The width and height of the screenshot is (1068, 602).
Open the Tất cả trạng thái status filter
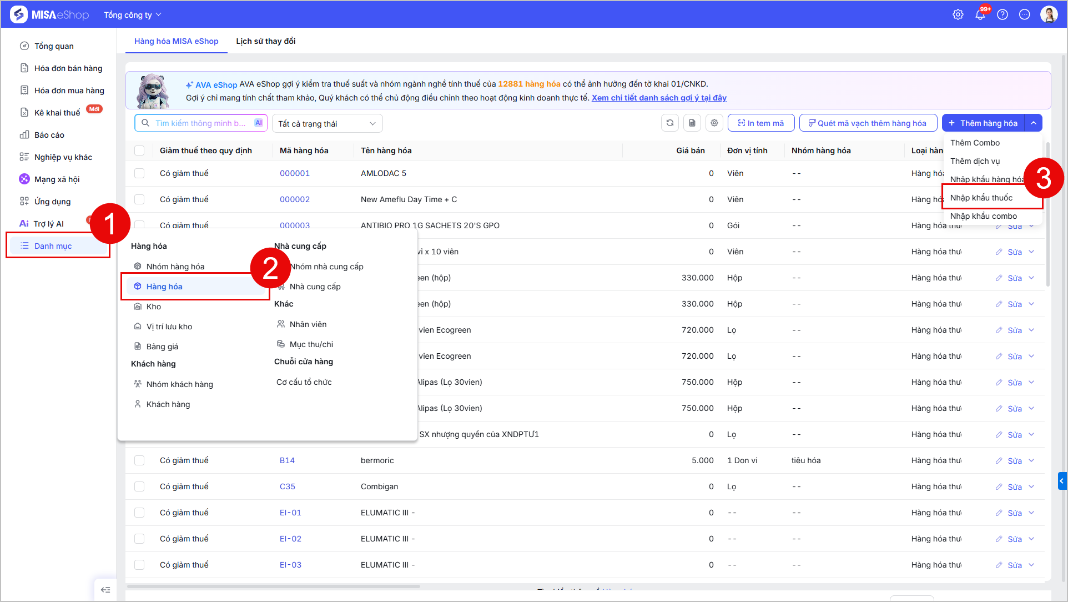coord(328,123)
